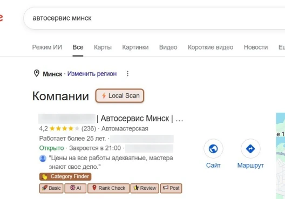
Task: Open the Rank Check button
Action: pos(108,188)
